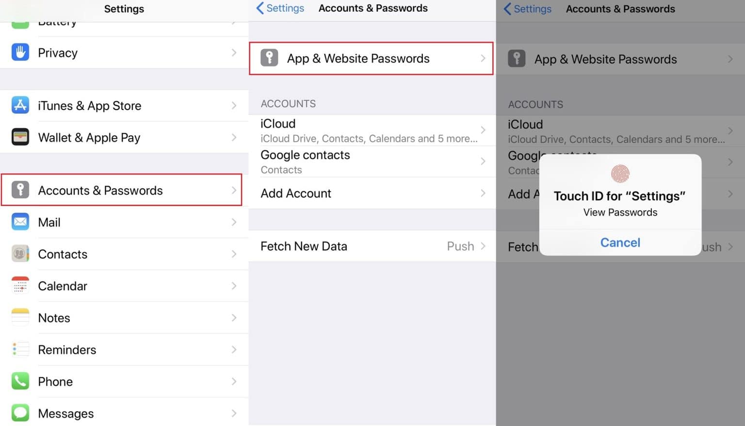Open Accounts & Passwords menu item
The width and height of the screenshot is (745, 426).
click(x=121, y=190)
